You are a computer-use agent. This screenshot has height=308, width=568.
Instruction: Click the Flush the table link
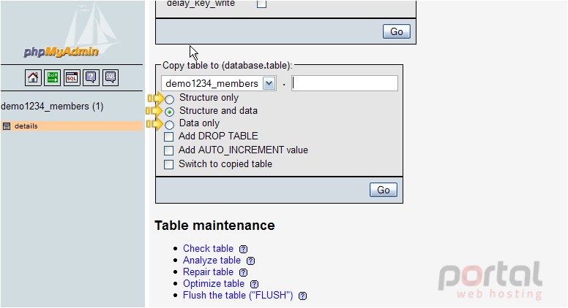[x=238, y=296]
